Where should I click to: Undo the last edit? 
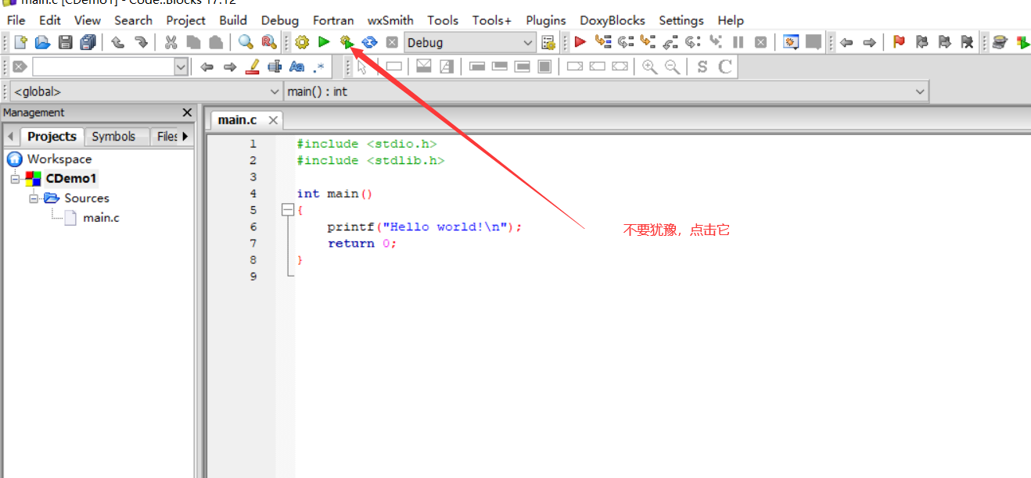[118, 42]
